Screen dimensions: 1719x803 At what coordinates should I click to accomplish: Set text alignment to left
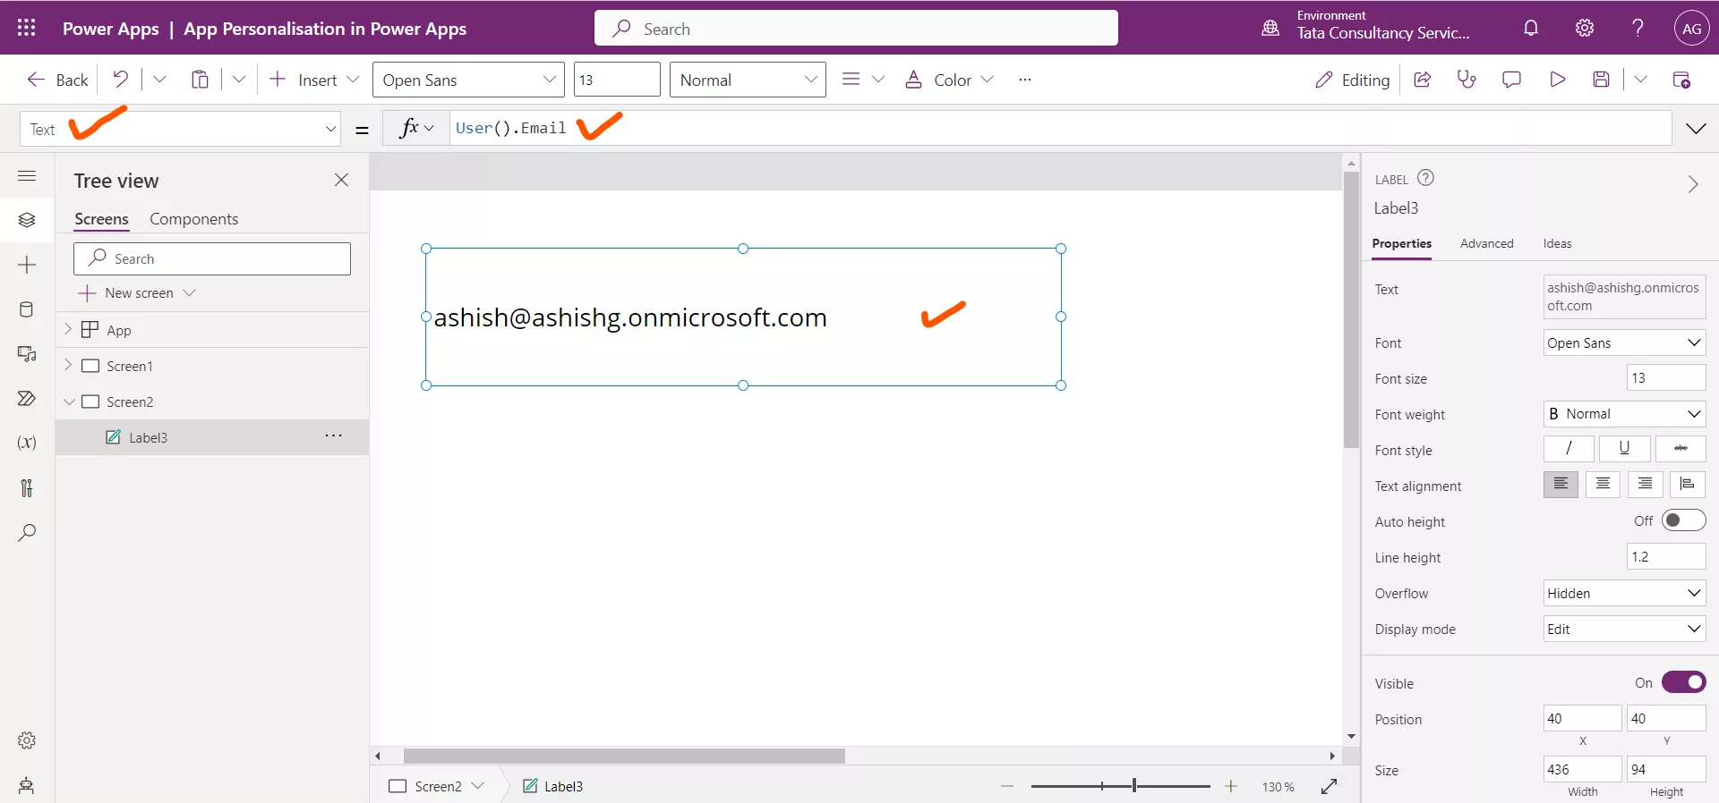tap(1561, 484)
